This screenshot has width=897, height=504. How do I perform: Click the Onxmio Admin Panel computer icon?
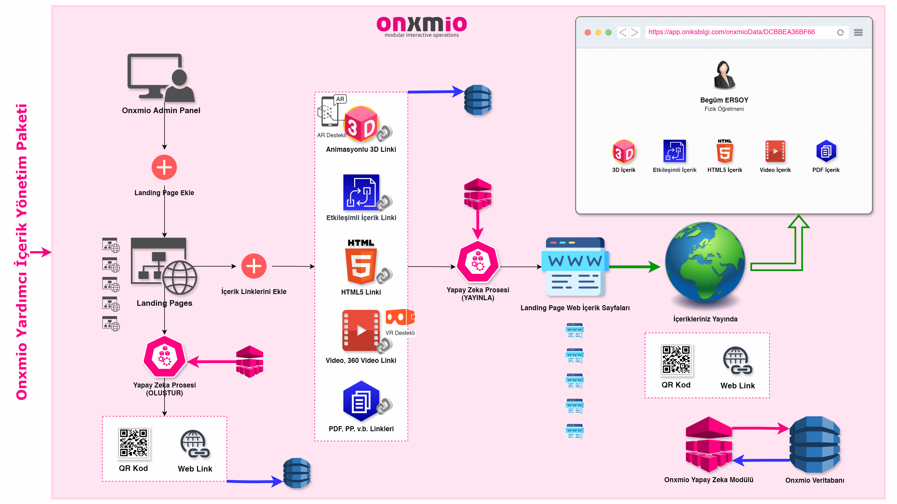click(161, 78)
